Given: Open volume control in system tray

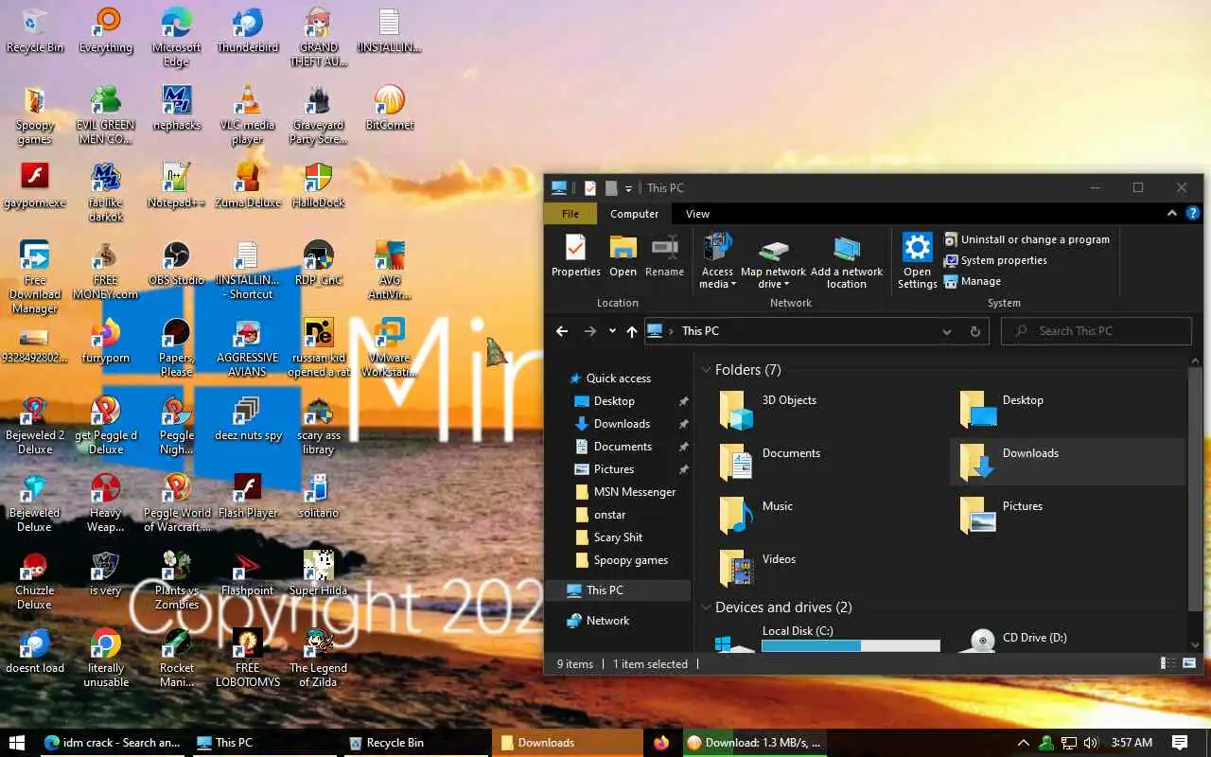Looking at the screenshot, I should (1091, 743).
